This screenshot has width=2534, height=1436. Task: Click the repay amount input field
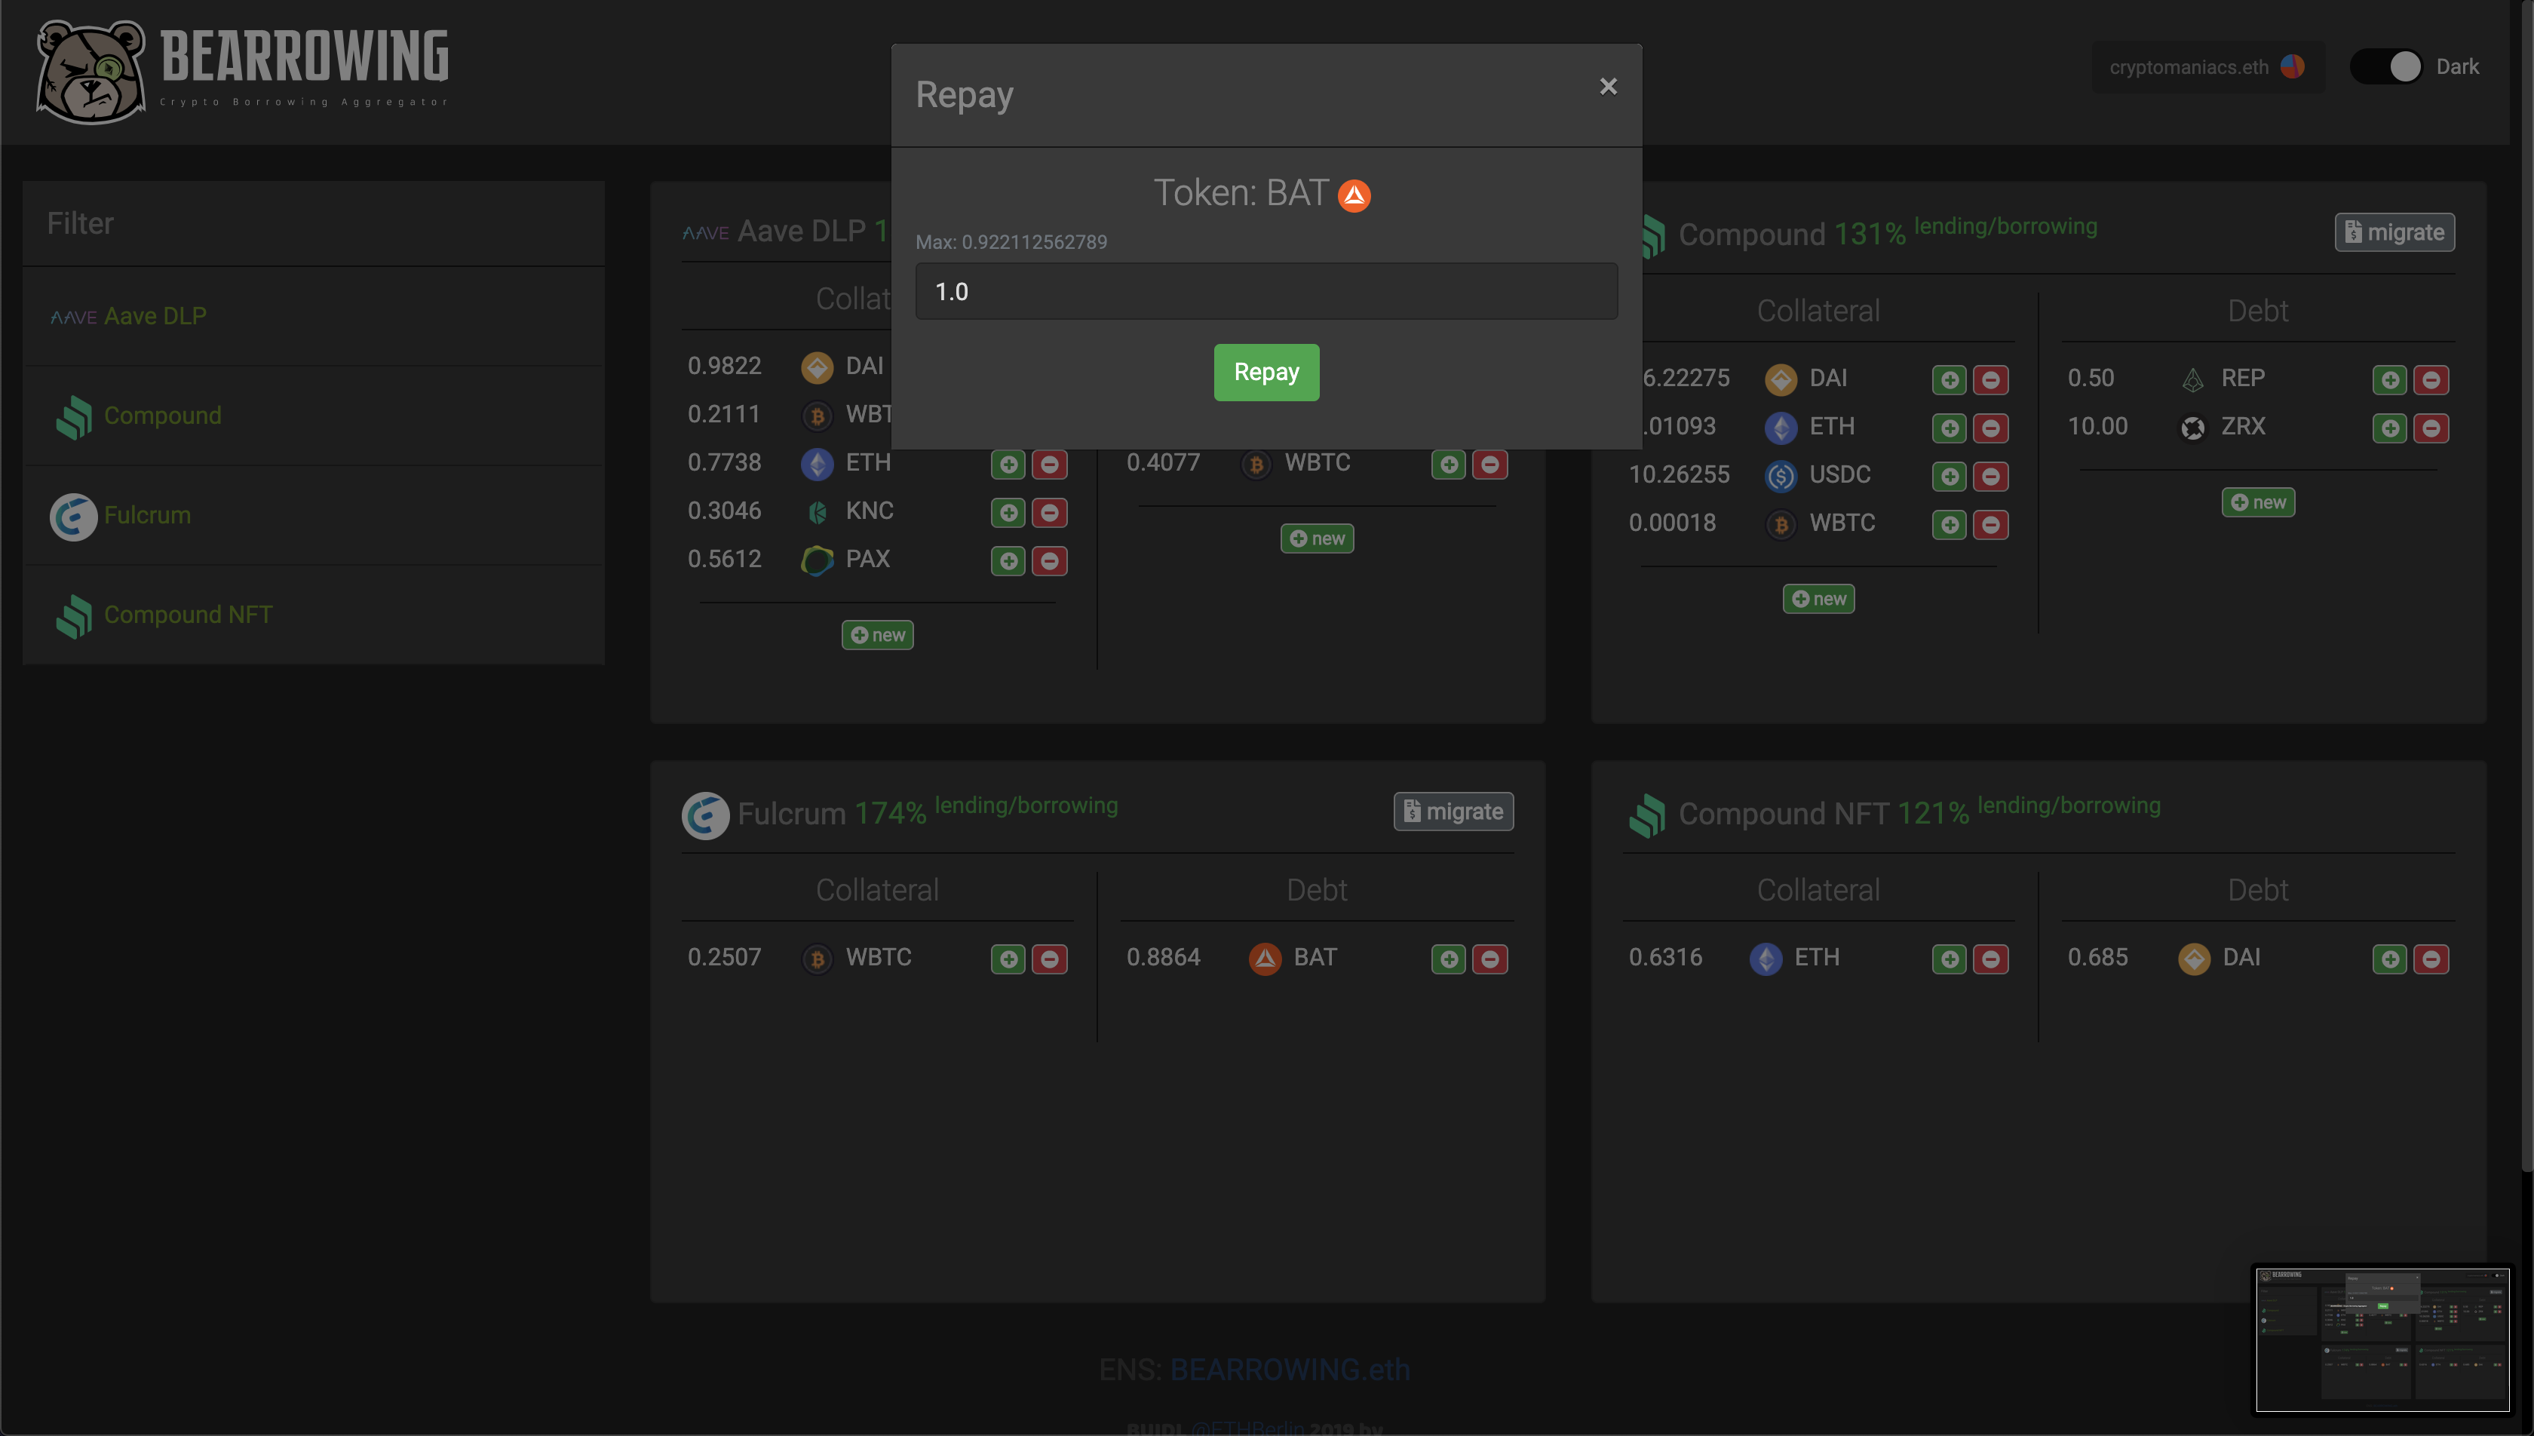(1266, 291)
